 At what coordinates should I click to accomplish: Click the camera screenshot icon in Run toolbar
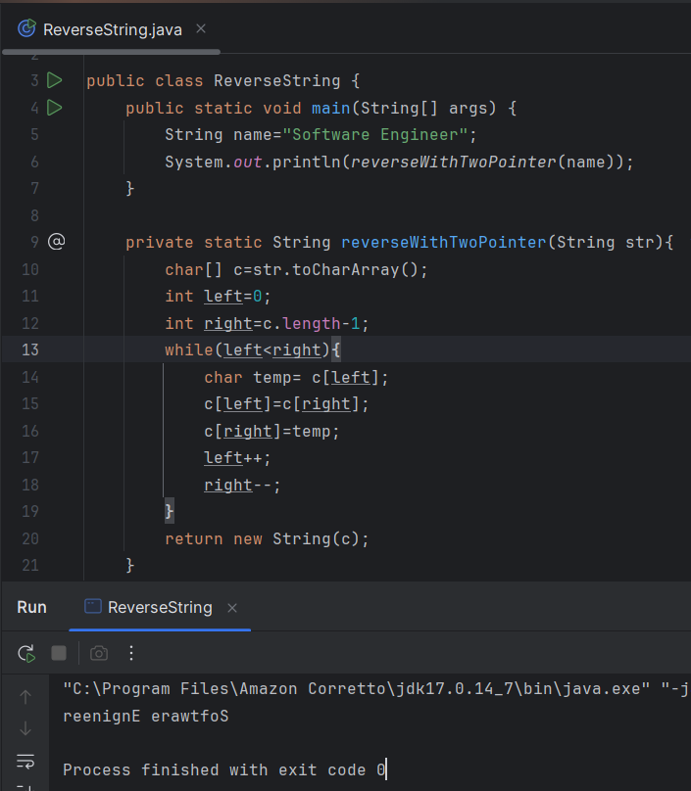pos(99,653)
